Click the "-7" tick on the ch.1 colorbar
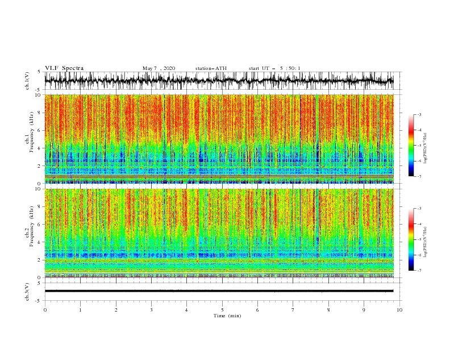This screenshot has height=348, width=450. click(419, 176)
